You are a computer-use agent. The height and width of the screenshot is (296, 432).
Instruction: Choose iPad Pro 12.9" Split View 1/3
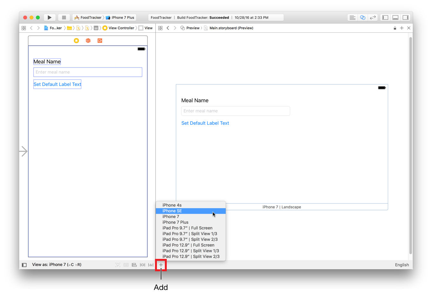191,251
